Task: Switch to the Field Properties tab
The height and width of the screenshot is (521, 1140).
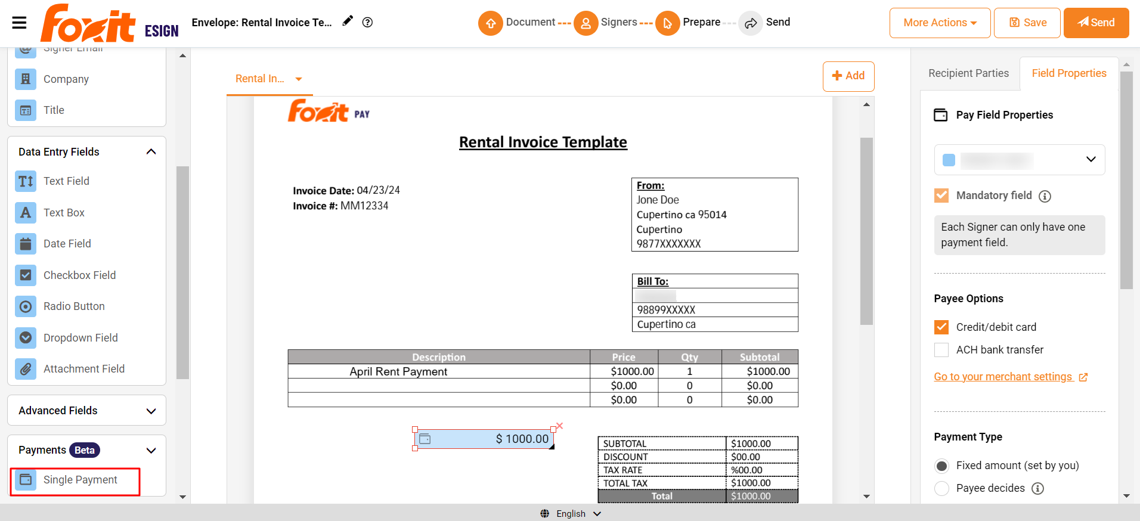Action: [1069, 73]
